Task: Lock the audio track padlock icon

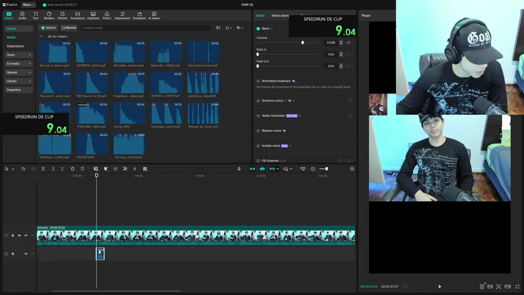Action: click(x=13, y=254)
